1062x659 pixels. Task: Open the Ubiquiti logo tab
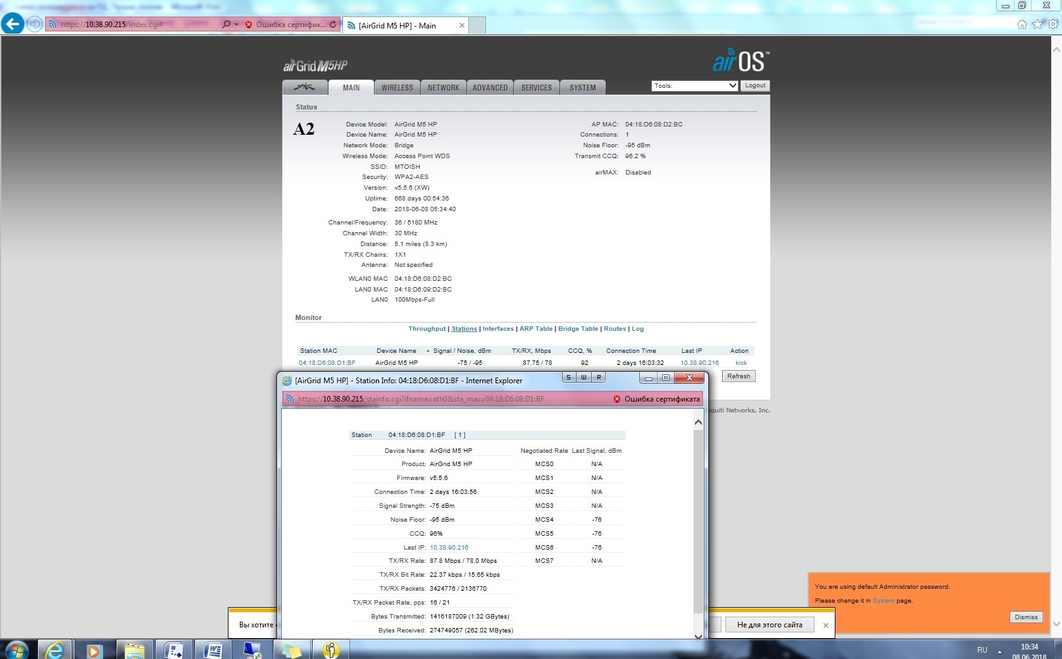(305, 87)
